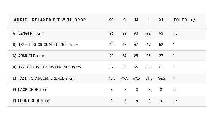Select the L size column header
The image size is (213, 115).
(x=149, y=20)
